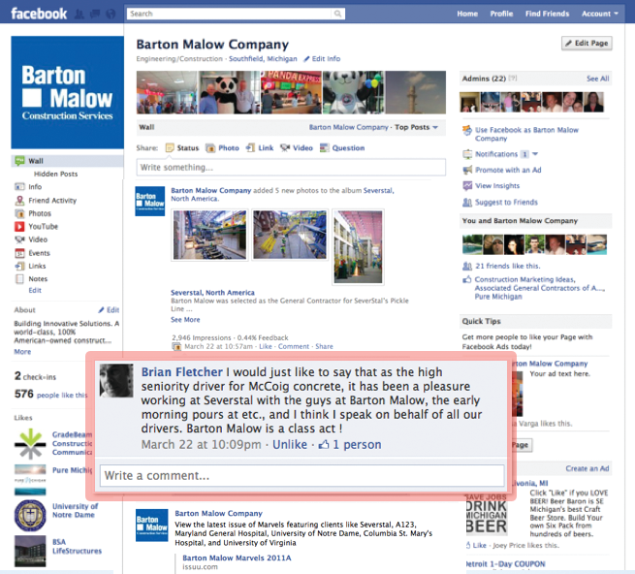Click the friend requests icon in header
635x574 pixels.
click(x=79, y=15)
